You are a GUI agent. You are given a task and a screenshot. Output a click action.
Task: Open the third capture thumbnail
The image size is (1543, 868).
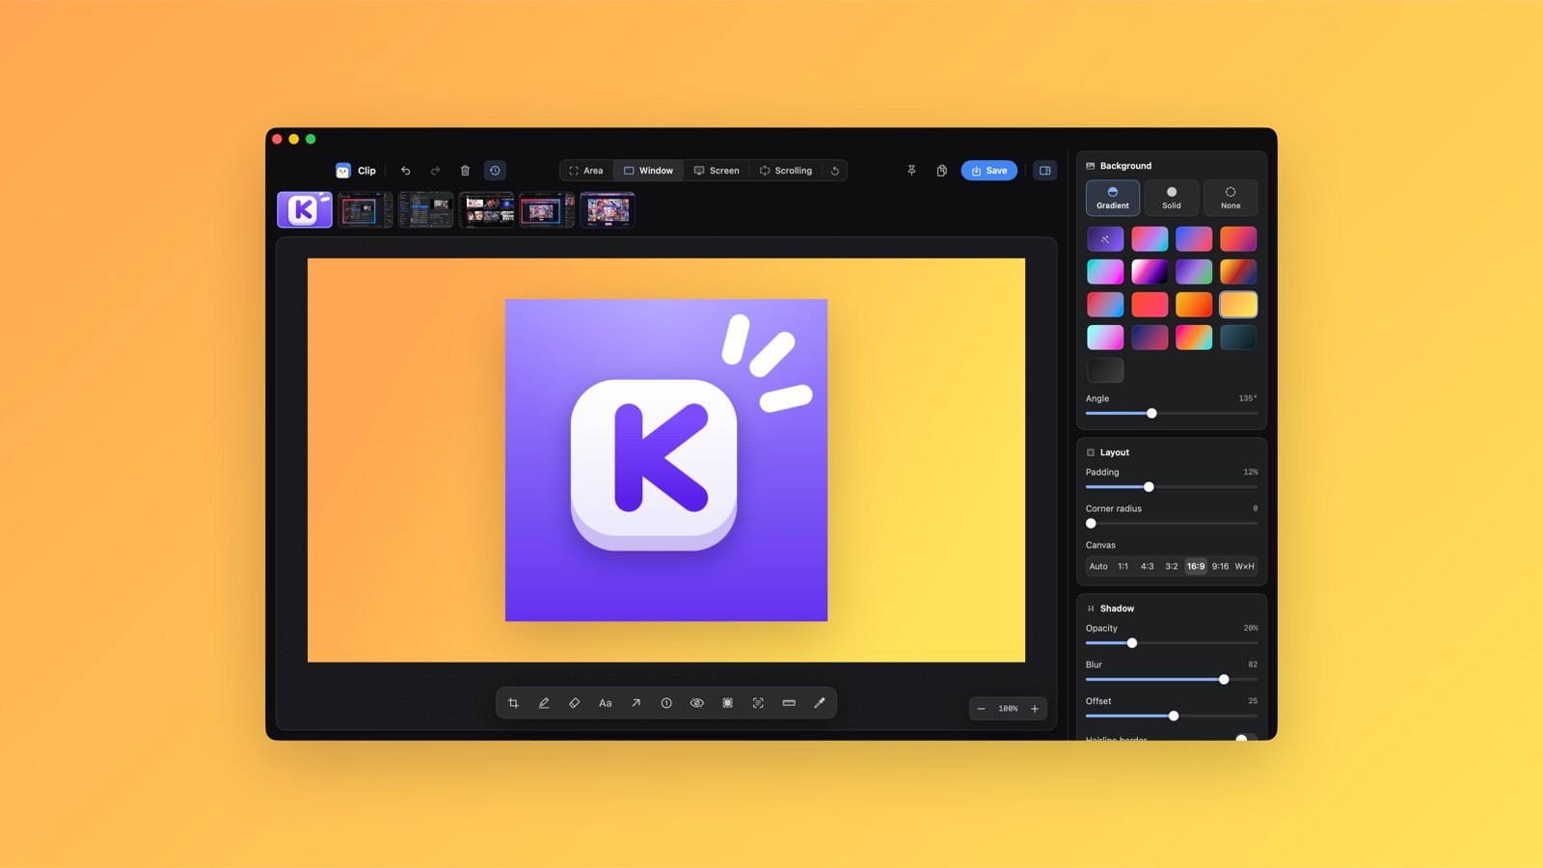(x=426, y=209)
